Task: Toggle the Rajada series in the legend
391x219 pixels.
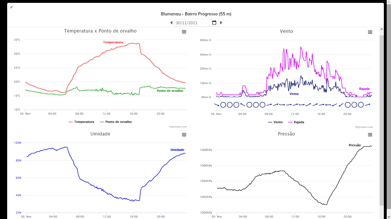Action: point(296,122)
